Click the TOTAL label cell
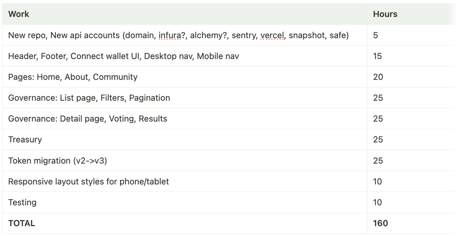This screenshot has height=236, width=458. [185, 223]
